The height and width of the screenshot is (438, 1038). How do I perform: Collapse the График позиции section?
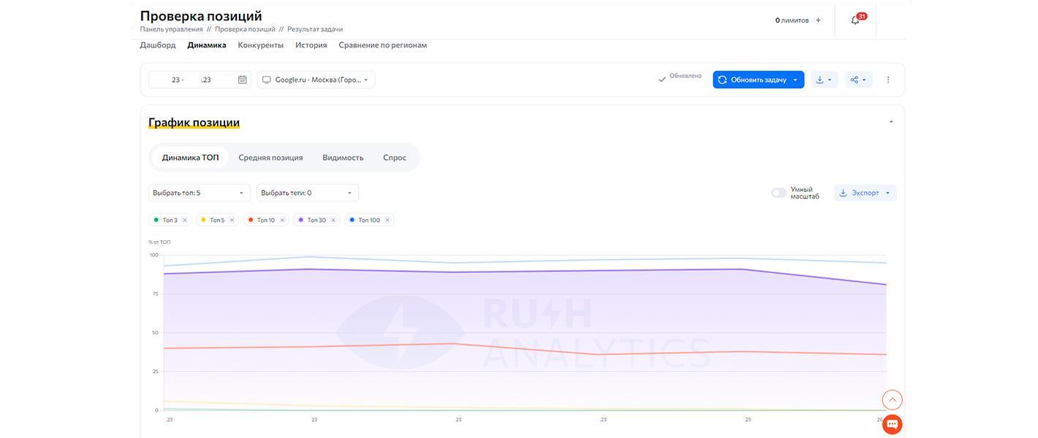click(x=891, y=122)
